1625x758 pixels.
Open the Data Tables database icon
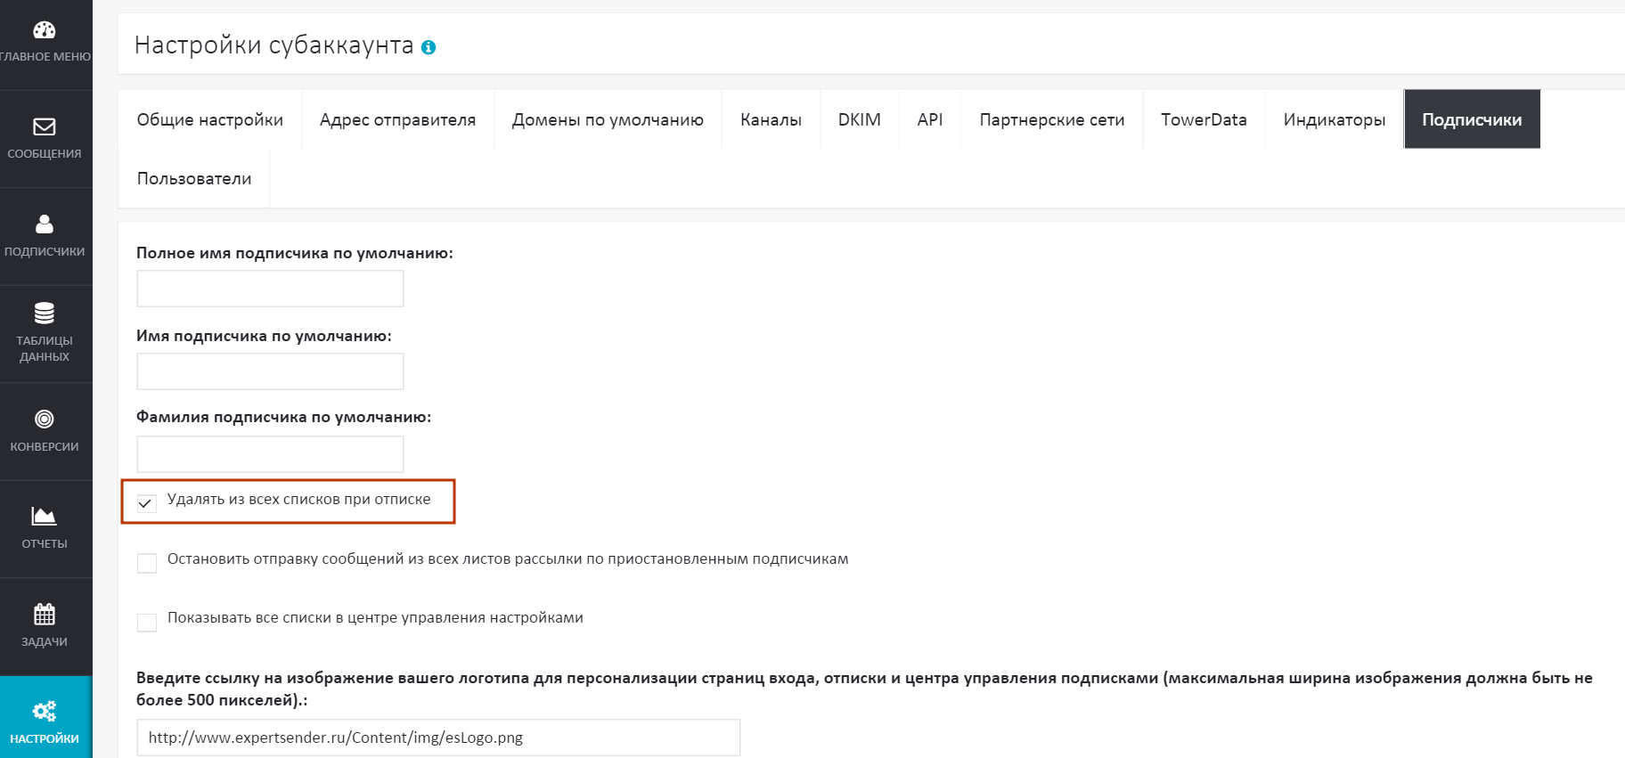click(45, 314)
